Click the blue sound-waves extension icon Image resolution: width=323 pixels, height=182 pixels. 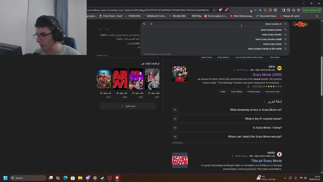[255, 10]
